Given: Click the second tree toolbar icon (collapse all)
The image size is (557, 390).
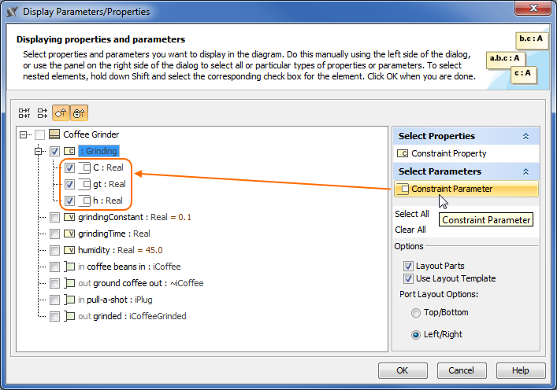Looking at the screenshot, I should coord(42,113).
